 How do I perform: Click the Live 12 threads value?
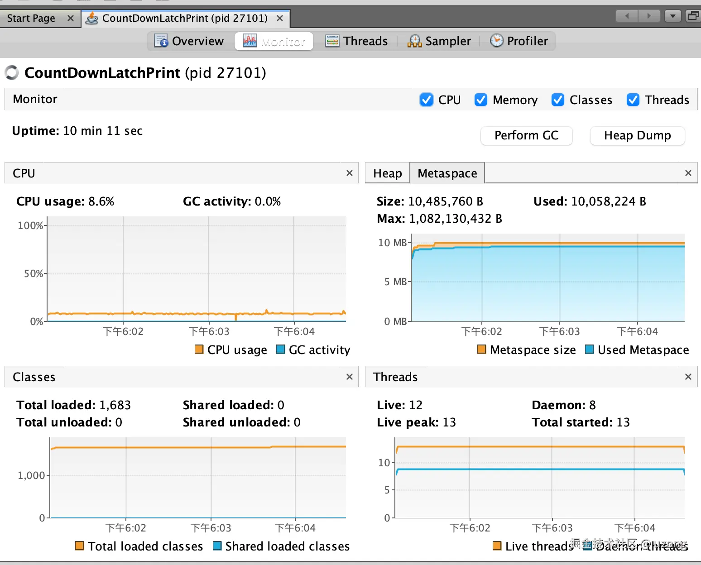point(416,405)
